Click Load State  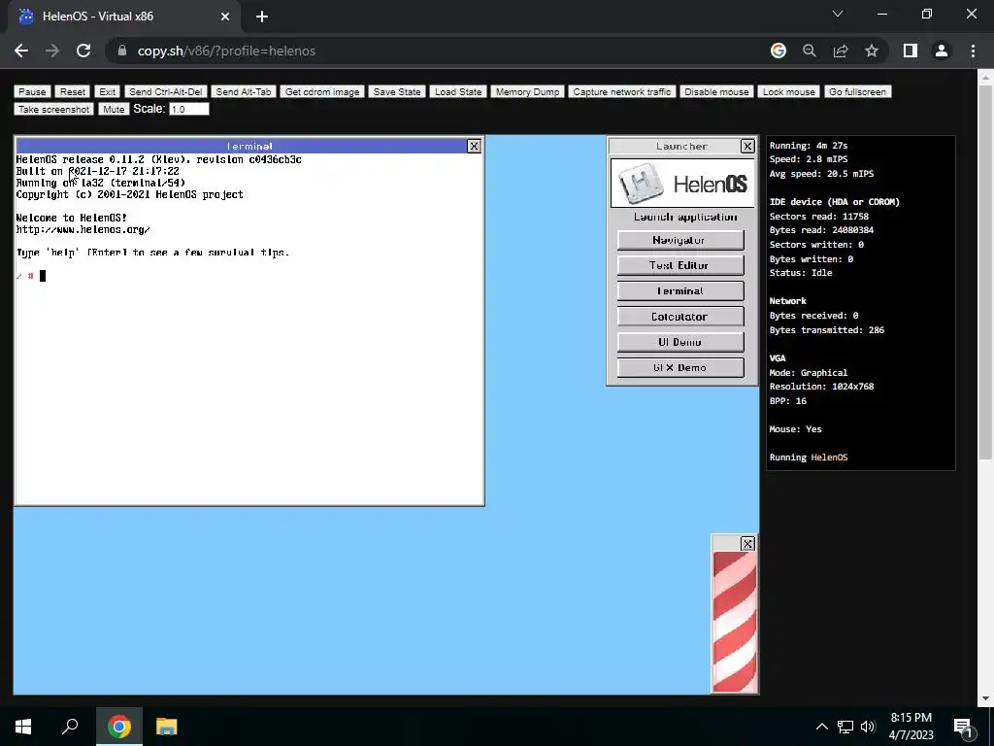tap(458, 92)
